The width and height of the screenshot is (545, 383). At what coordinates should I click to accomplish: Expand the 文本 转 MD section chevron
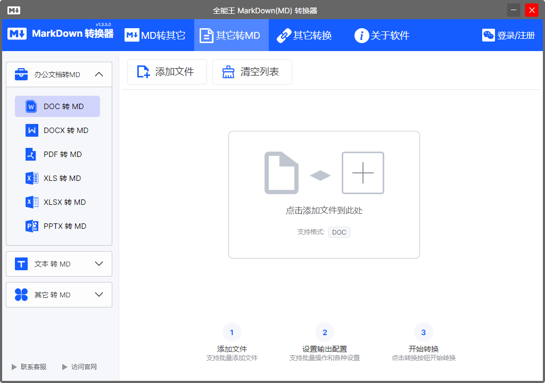[x=99, y=264]
